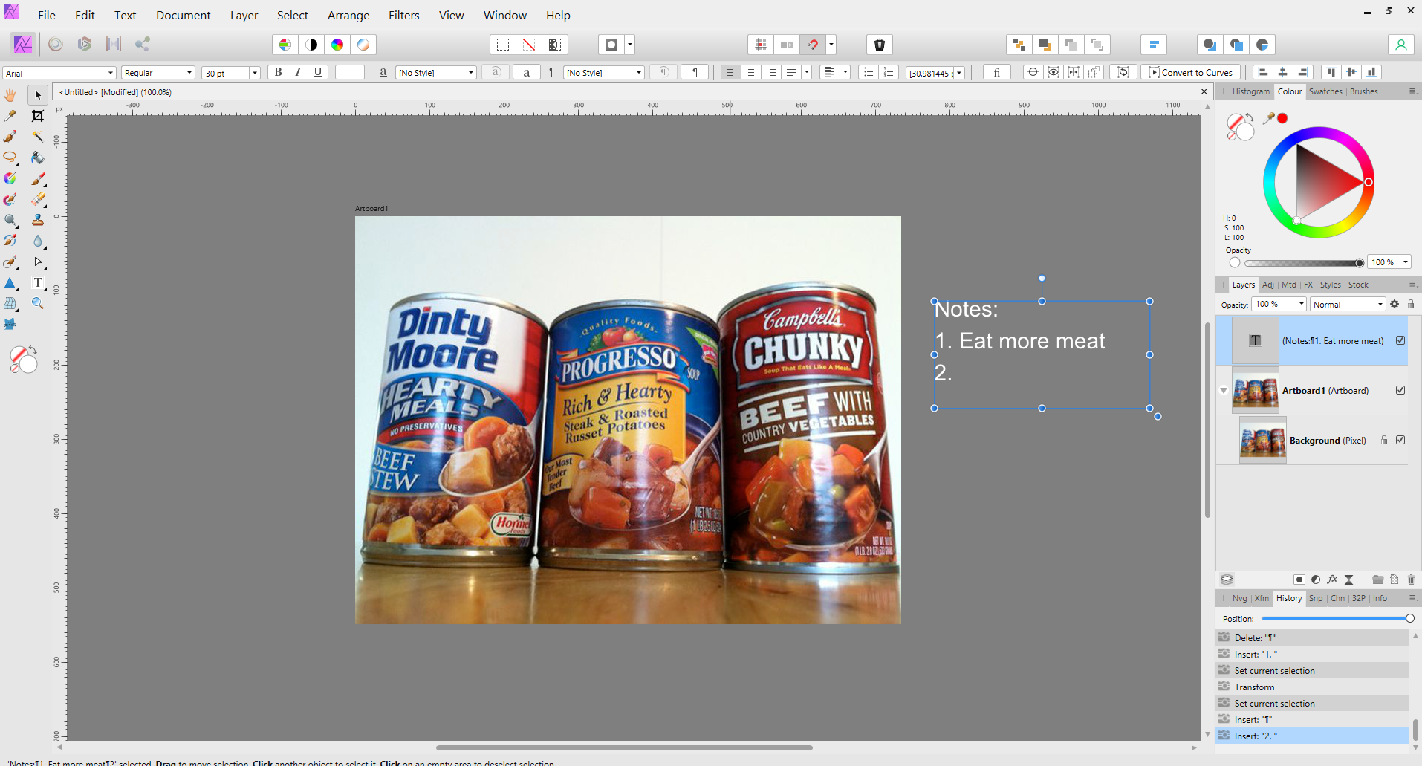Screen dimensions: 1422x766
Task: Select the Artistic Text tool
Action: 38,282
